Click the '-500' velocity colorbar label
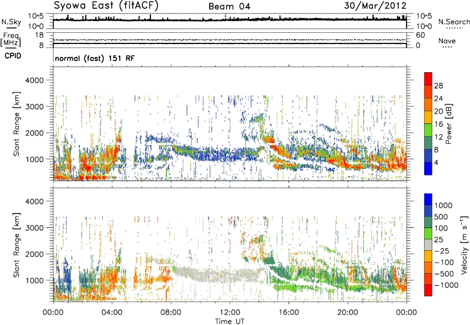 point(444,274)
